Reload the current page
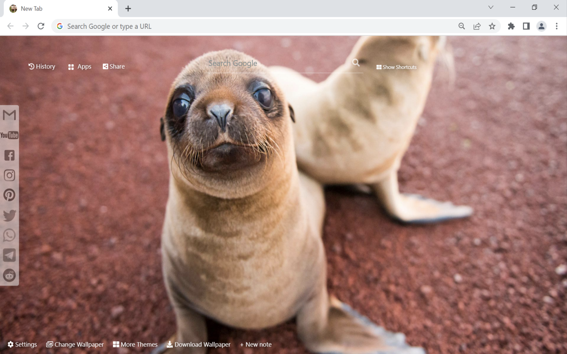Screen dimensions: 567x354 point(41,26)
